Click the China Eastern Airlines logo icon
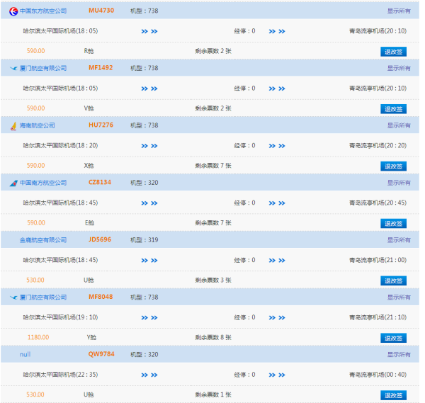Viewport: 425px width, 403px height. click(x=13, y=11)
